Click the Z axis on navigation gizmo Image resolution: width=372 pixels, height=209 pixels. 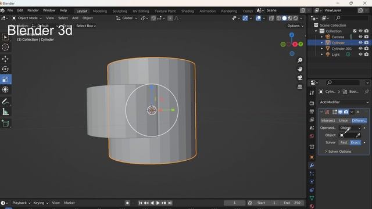(x=292, y=35)
